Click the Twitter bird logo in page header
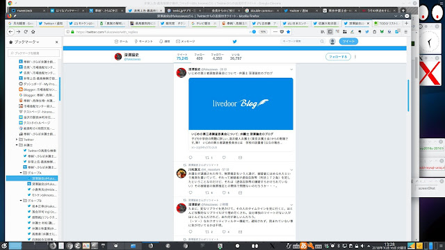The width and height of the screenshot is (445, 250). 235,42
